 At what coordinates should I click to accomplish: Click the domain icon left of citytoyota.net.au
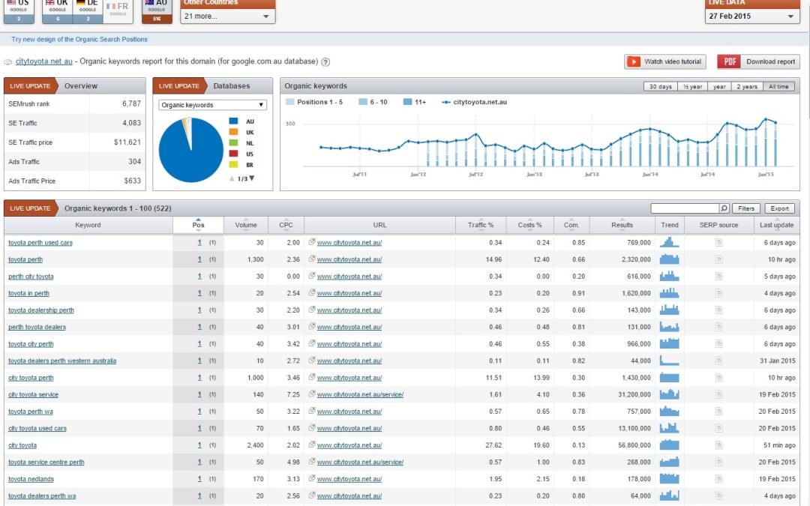7,62
